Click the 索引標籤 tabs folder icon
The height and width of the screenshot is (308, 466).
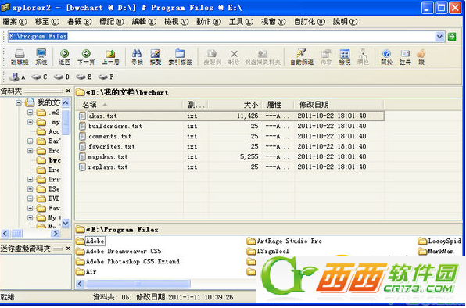(180, 56)
